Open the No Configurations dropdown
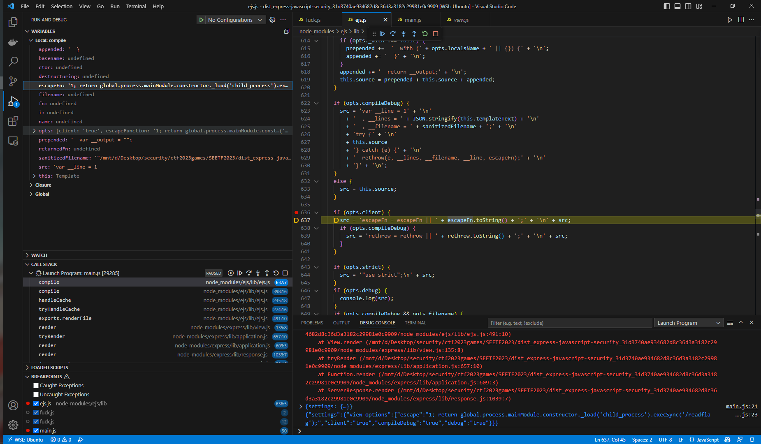 (x=236, y=20)
